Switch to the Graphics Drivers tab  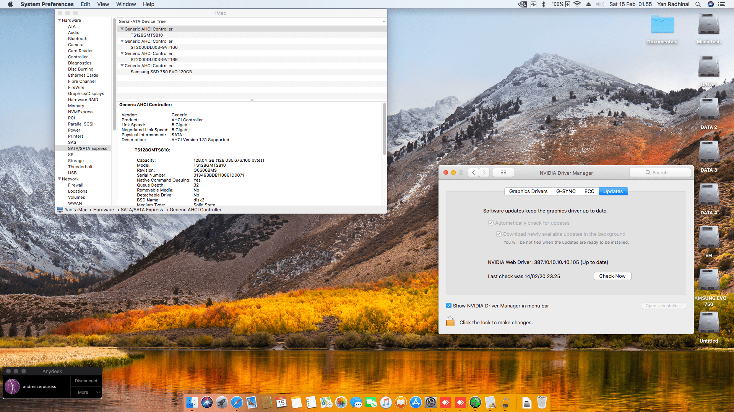pos(528,191)
